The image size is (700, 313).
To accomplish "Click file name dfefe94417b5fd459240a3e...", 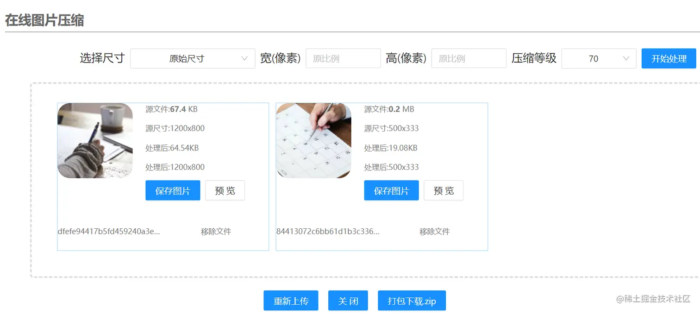I will [109, 232].
